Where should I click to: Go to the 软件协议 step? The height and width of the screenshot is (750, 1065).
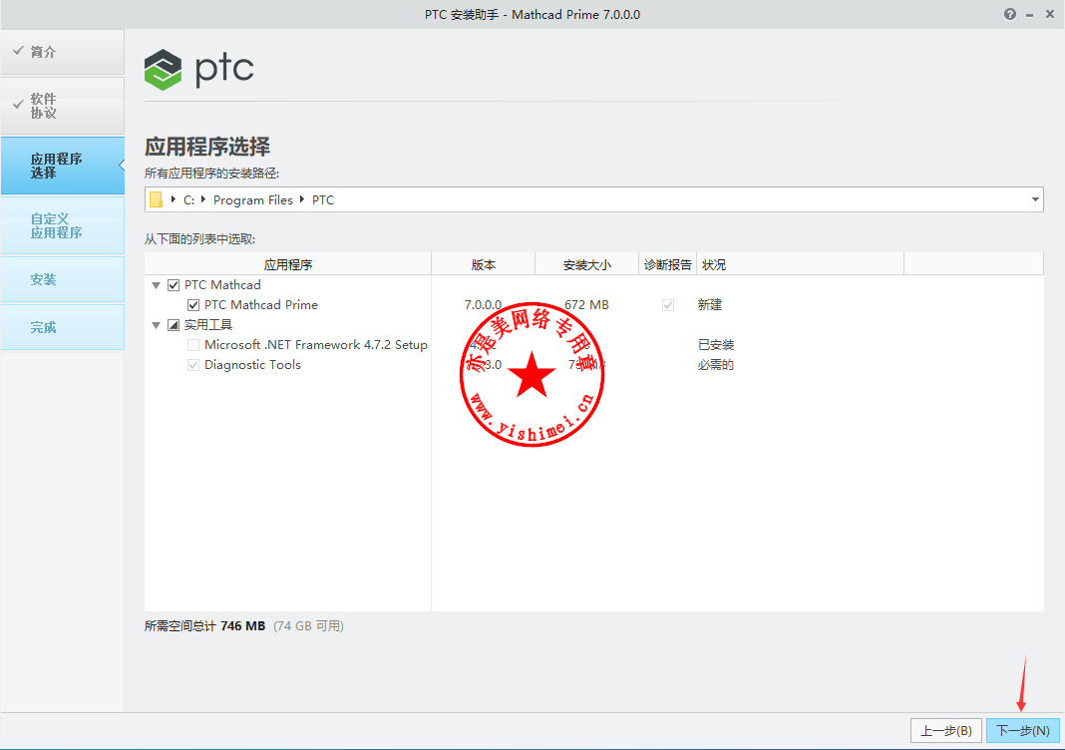point(63,106)
